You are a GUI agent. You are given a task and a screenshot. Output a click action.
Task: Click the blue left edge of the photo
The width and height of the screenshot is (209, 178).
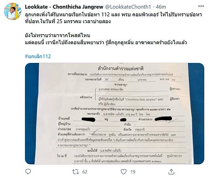(x=32, y=113)
